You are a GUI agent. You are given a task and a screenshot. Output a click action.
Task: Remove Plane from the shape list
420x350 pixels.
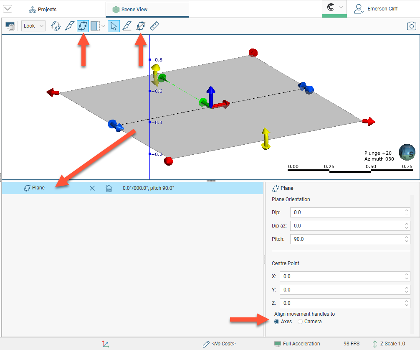(92, 188)
